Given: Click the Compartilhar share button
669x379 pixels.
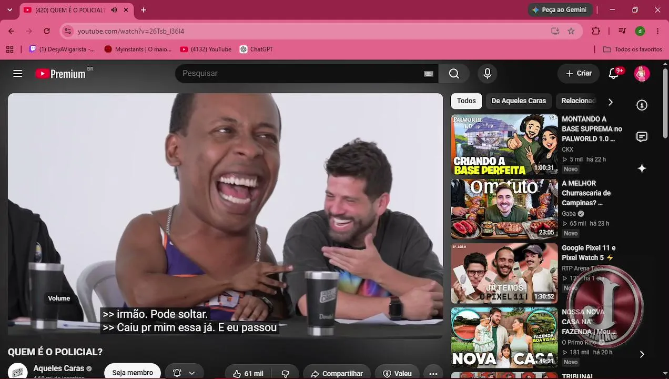Looking at the screenshot, I should pos(337,373).
